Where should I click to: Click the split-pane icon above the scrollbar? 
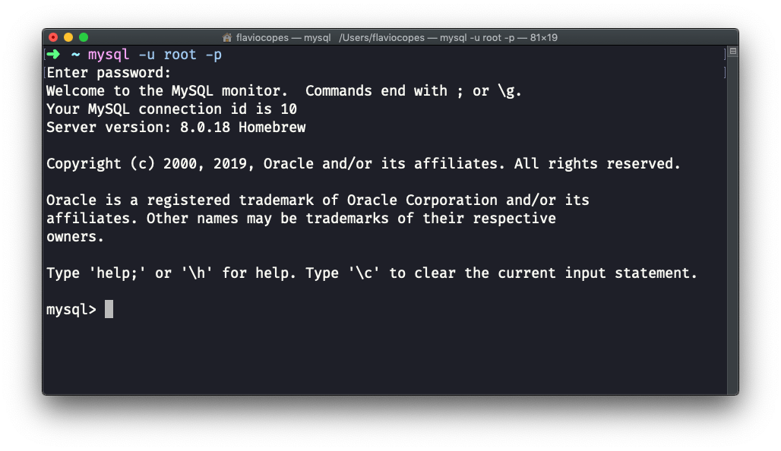[732, 51]
